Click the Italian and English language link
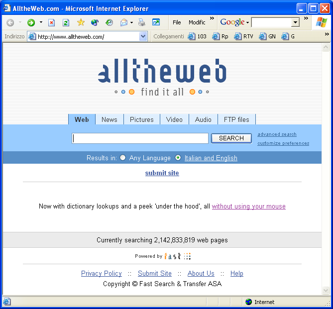Screen dimensions: 333x309 click(211, 158)
